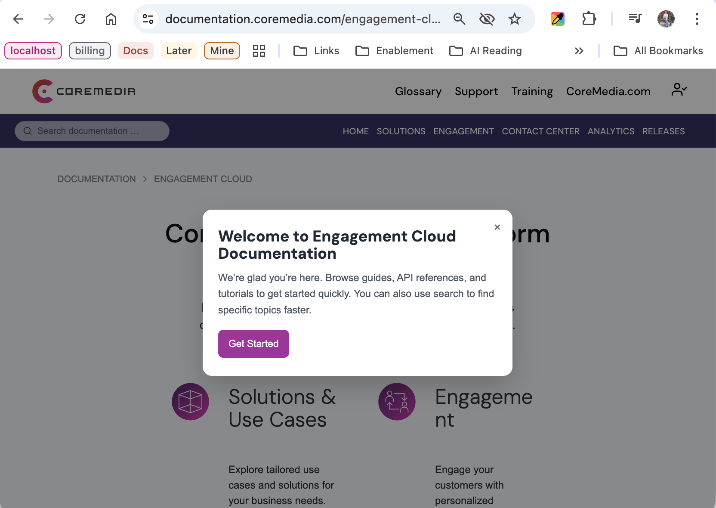This screenshot has height=508, width=716.
Task: Open the Chrome three-dot menu
Action: click(x=697, y=19)
